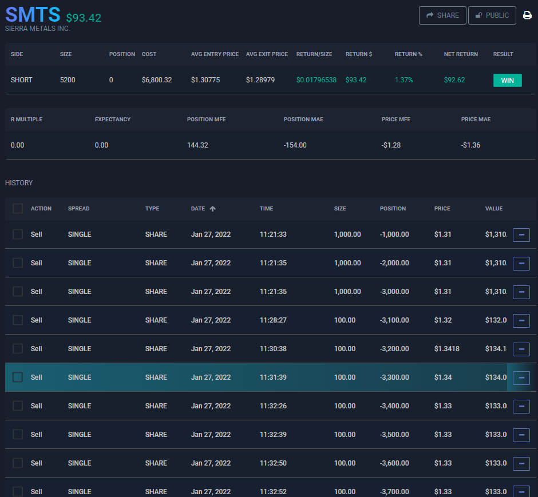This screenshot has height=497, width=538.
Task: Check the box for the $1.3418 trade
Action: [18, 349]
